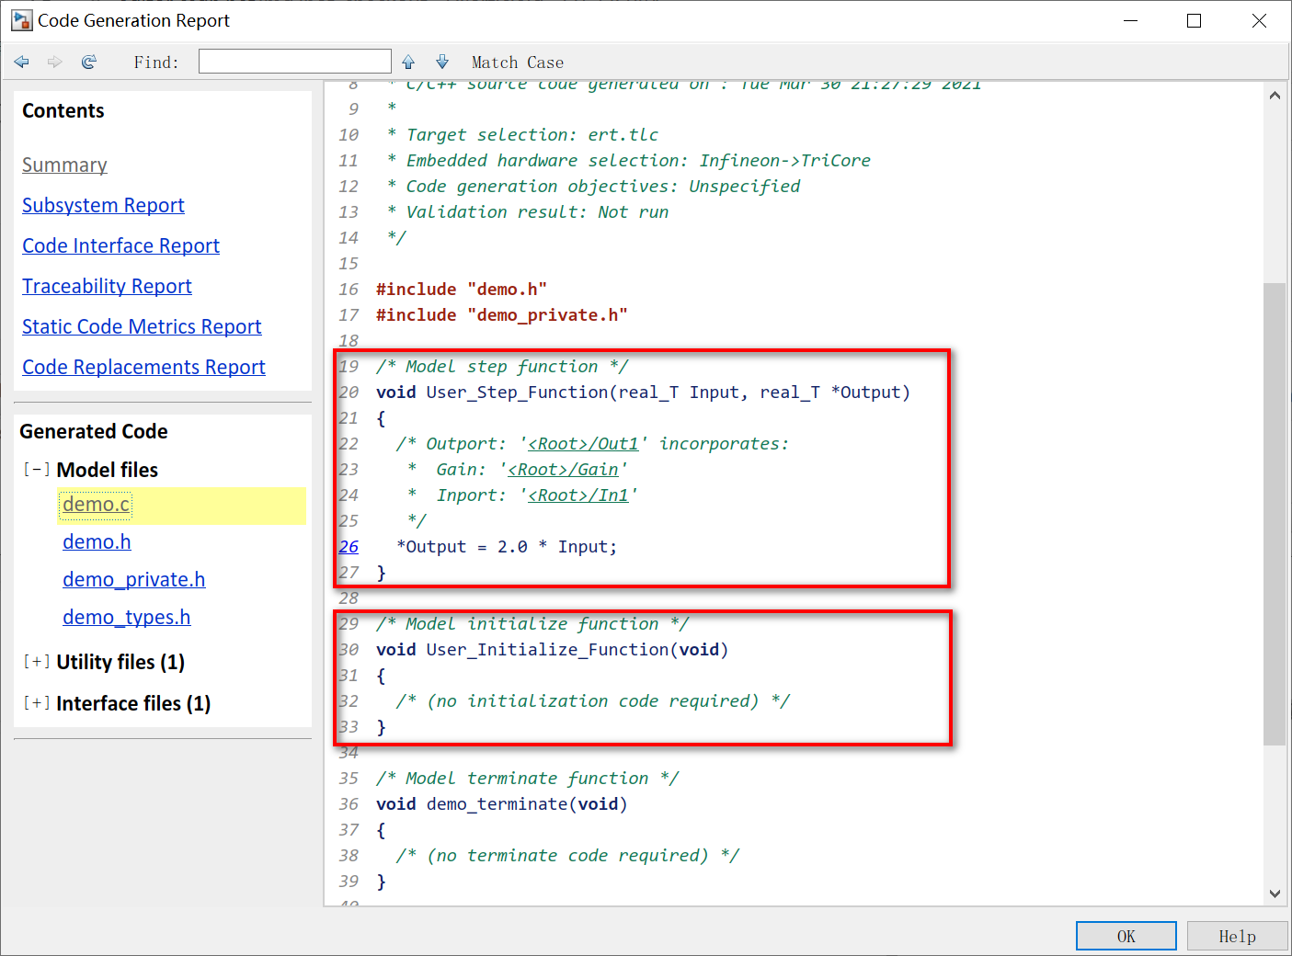
Task: Open the Traceability Report link
Action: pos(107,286)
